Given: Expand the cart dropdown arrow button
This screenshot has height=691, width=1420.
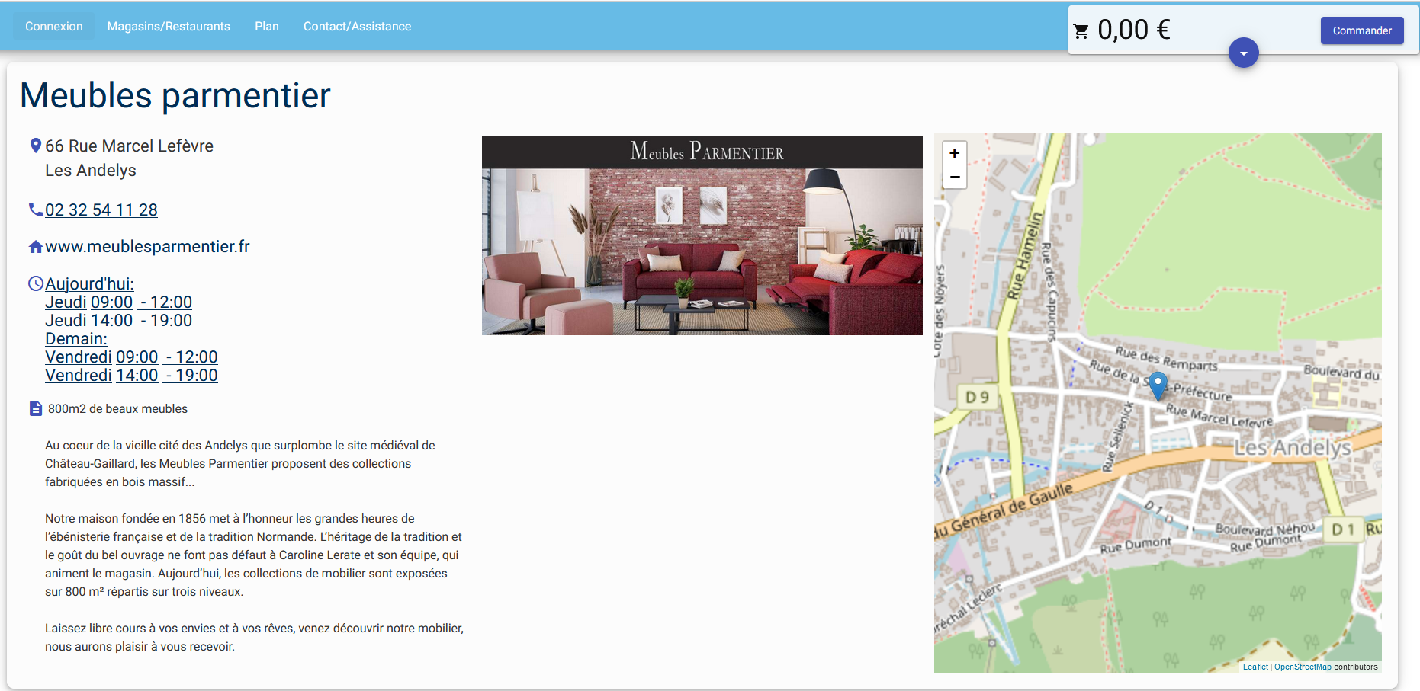Looking at the screenshot, I should [1243, 53].
